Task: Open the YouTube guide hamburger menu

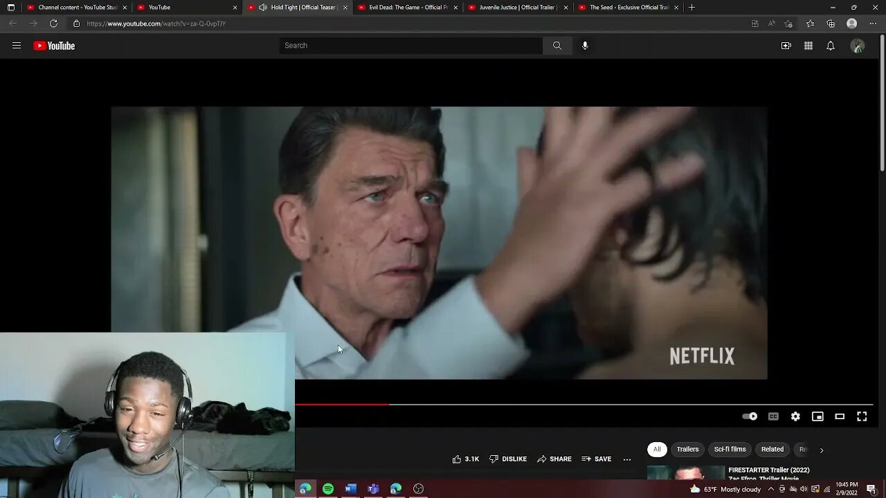Action: tap(17, 46)
